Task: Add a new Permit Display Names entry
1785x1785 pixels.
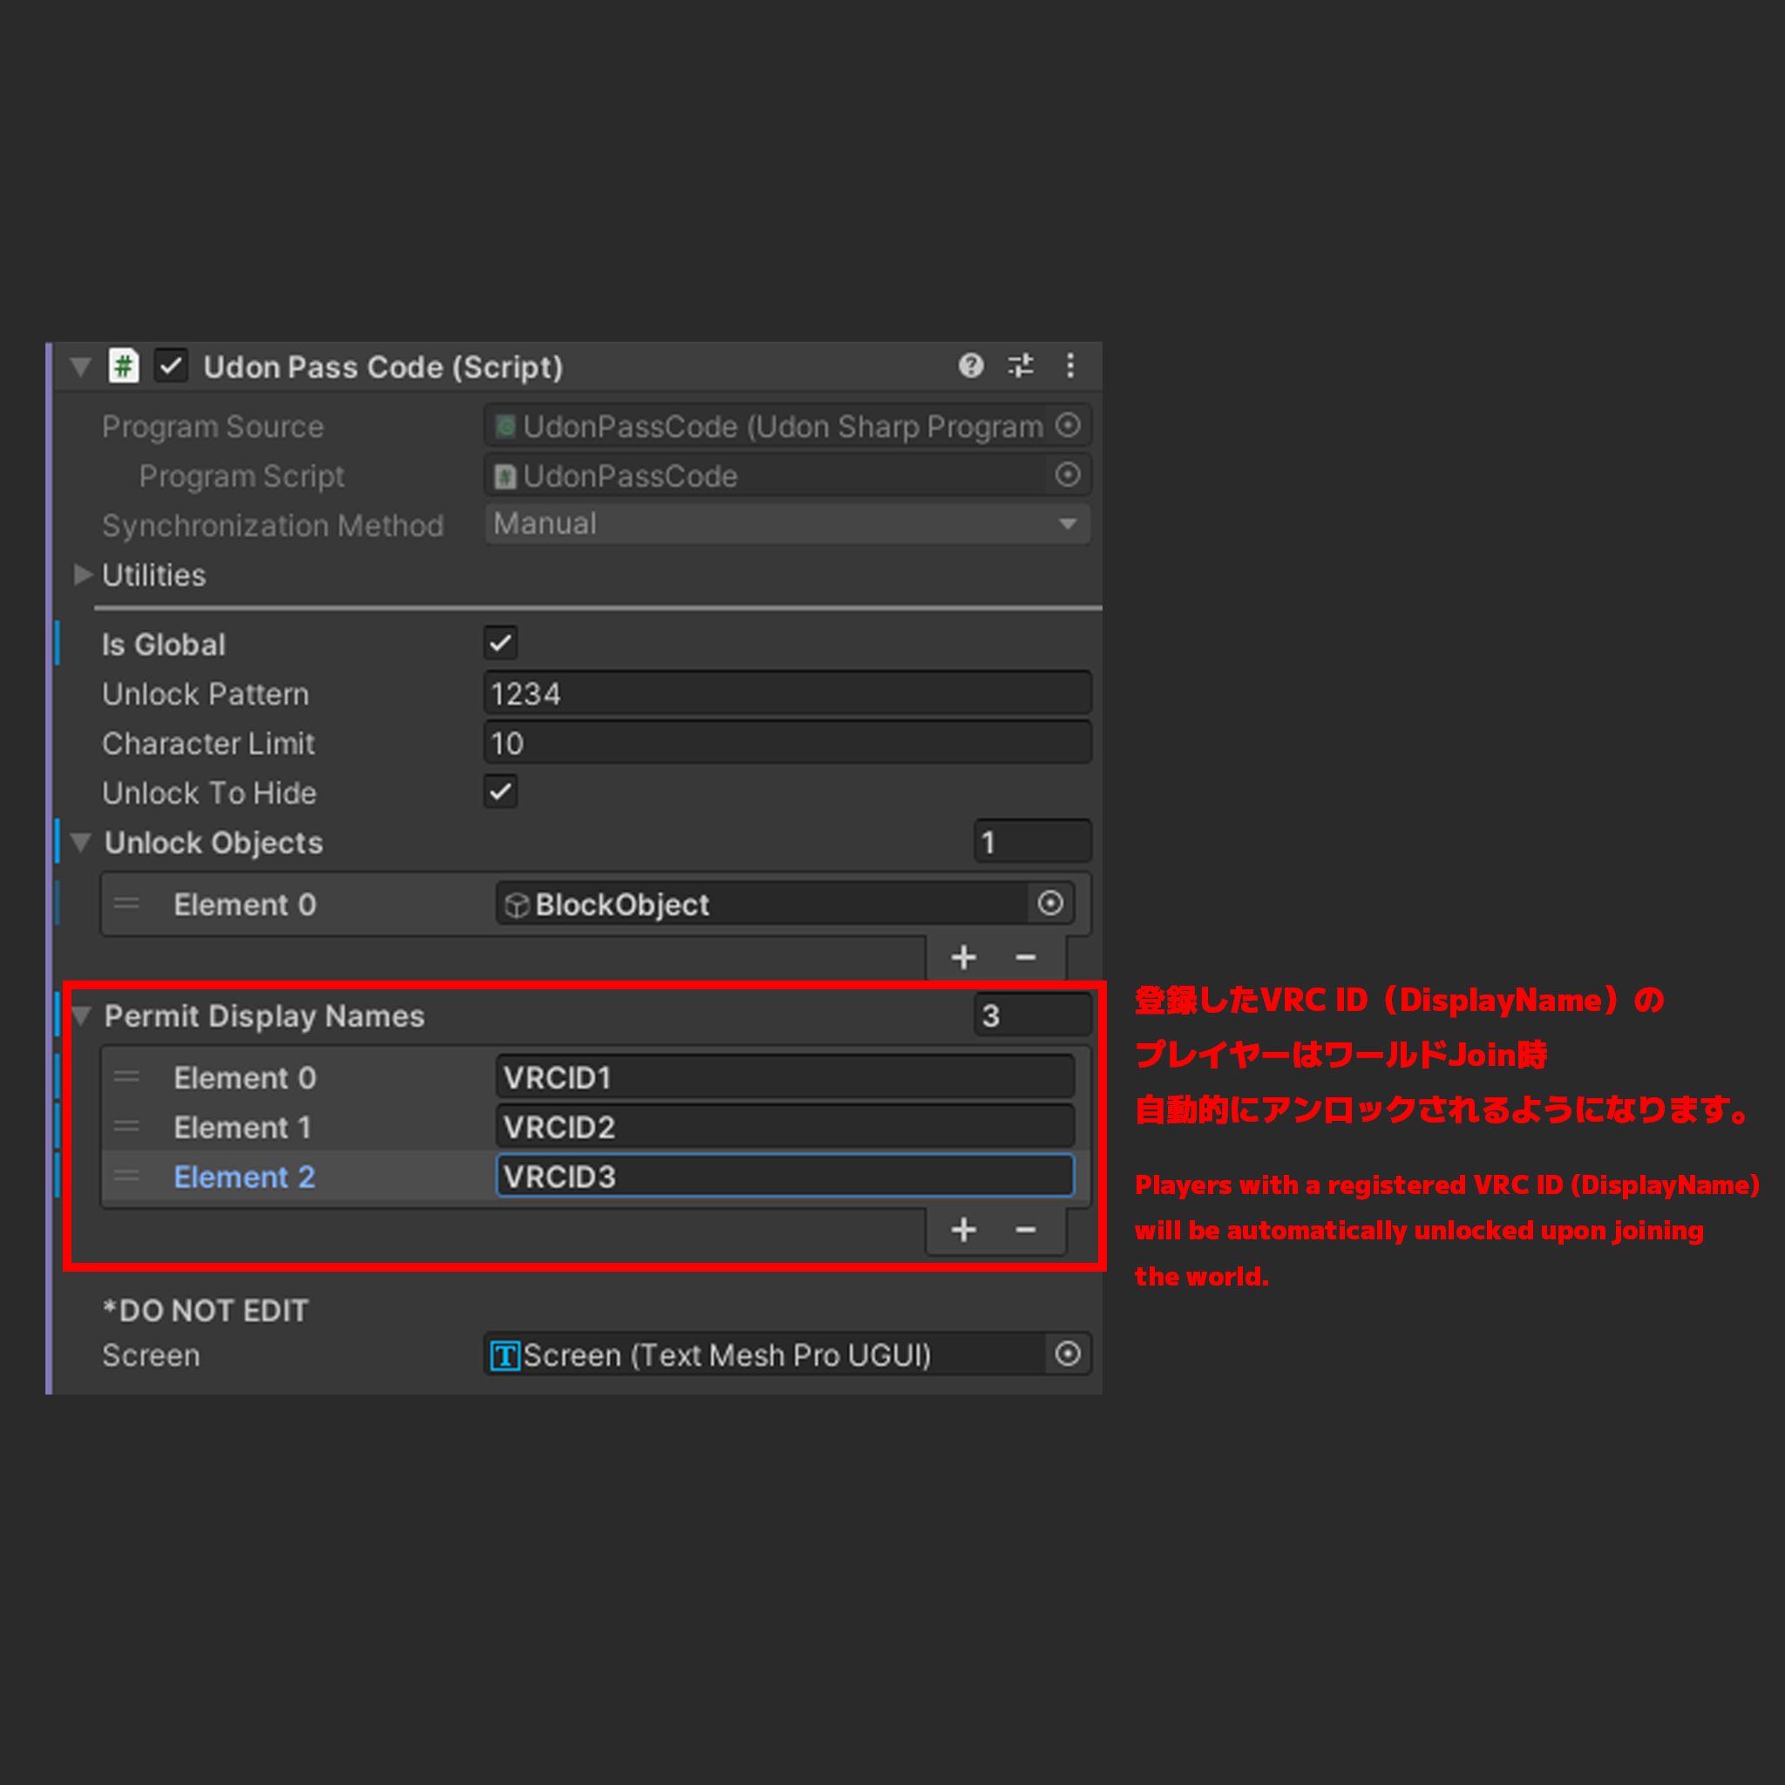Action: click(963, 1230)
